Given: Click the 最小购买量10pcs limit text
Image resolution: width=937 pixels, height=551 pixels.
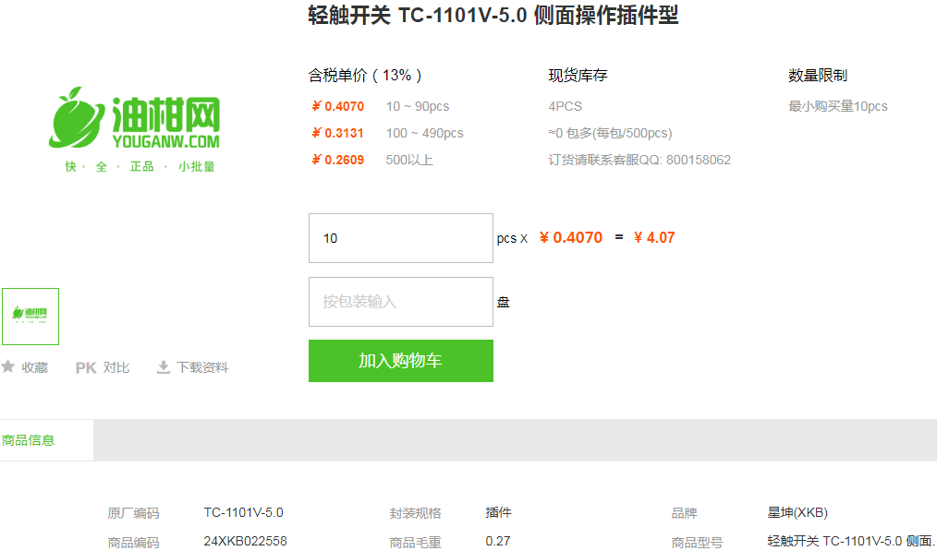Looking at the screenshot, I should pos(837,106).
